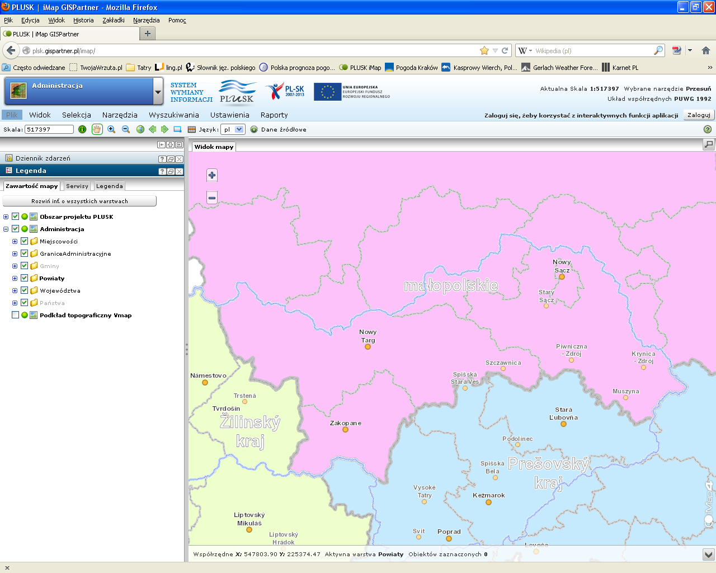Select the Zoom out magnifier tool
This screenshot has height=573, width=716.
click(126, 129)
